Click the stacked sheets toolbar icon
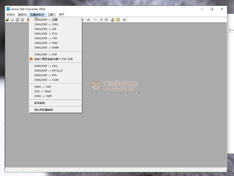The image size is (234, 176). point(95,20)
